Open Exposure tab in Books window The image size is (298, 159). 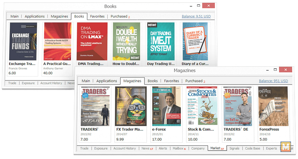coord(28,83)
